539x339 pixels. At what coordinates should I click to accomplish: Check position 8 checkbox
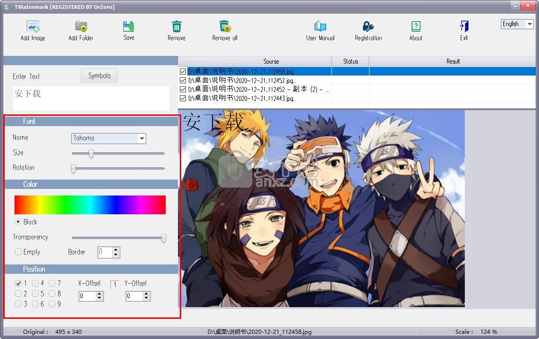click(x=52, y=294)
